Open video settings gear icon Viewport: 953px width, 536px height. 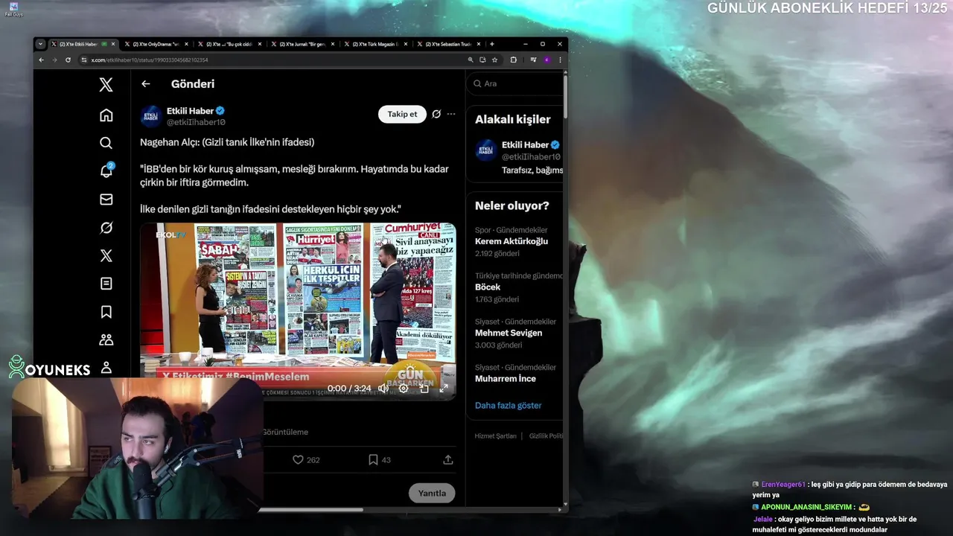404,388
